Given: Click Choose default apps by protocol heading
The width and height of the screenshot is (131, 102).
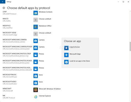Looking at the screenshot, I should click(29, 8).
